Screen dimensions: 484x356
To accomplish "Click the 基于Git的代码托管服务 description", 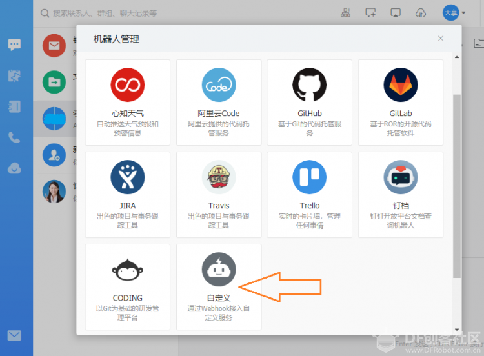I will tap(310, 128).
